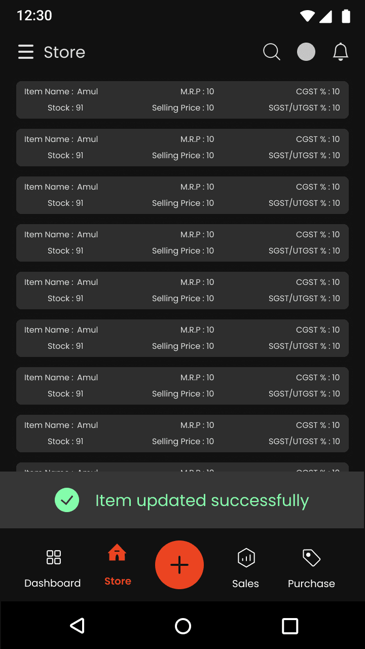Tap the 'Item updated successfully' message
Image resolution: width=365 pixels, height=649 pixels.
202,500
